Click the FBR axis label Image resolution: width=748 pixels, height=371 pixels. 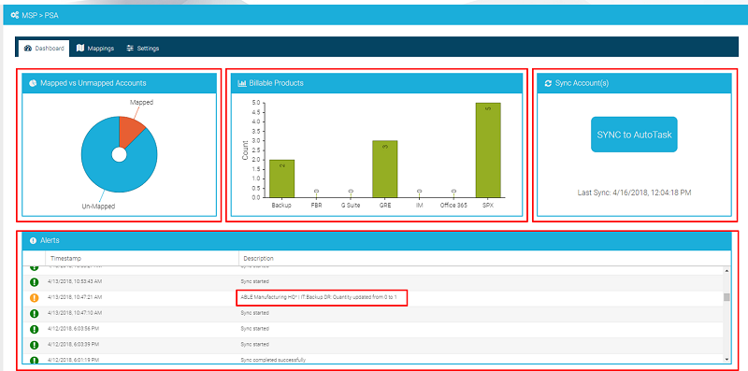pos(316,206)
